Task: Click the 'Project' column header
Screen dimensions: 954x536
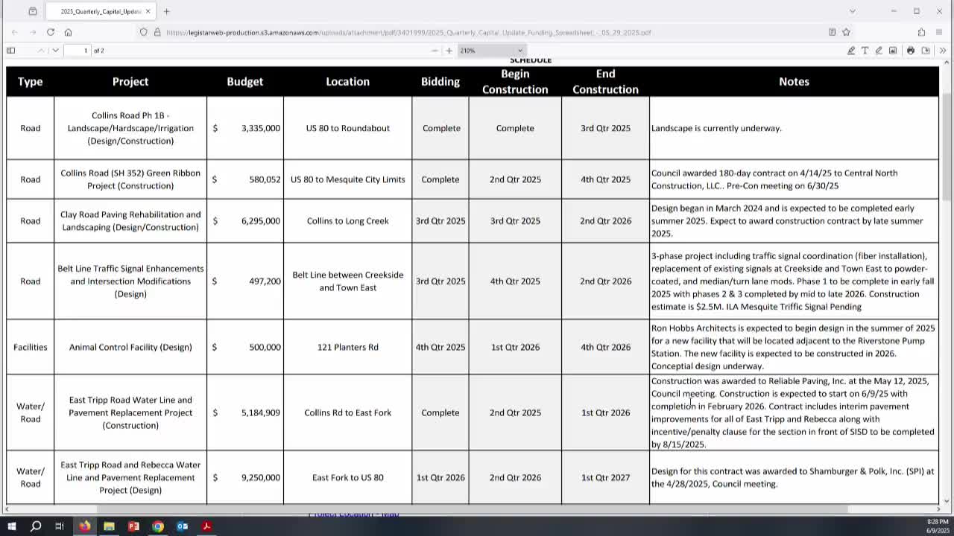Action: click(x=130, y=81)
